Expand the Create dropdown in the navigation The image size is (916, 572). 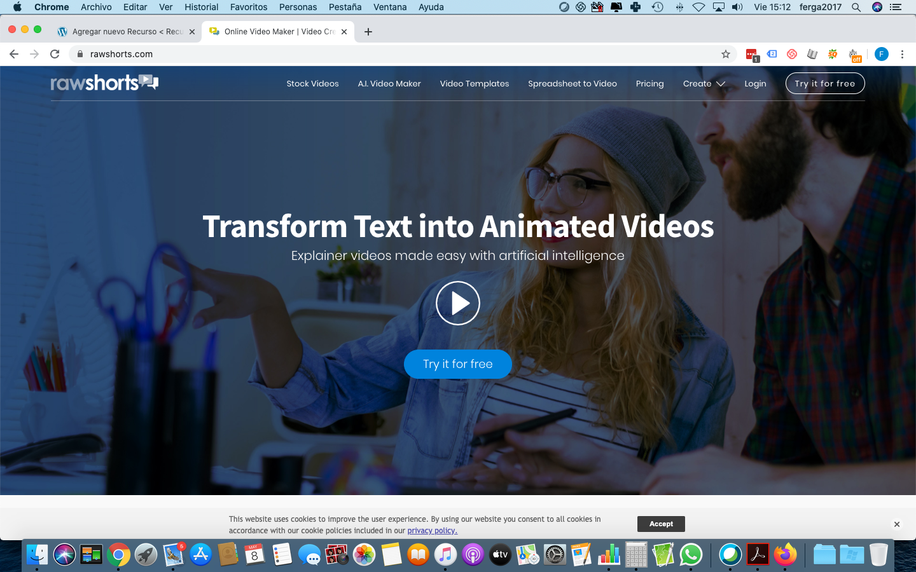click(x=704, y=84)
